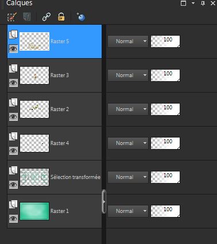
Task: Click the green Raster 1 thumbnail
Action: click(x=34, y=211)
